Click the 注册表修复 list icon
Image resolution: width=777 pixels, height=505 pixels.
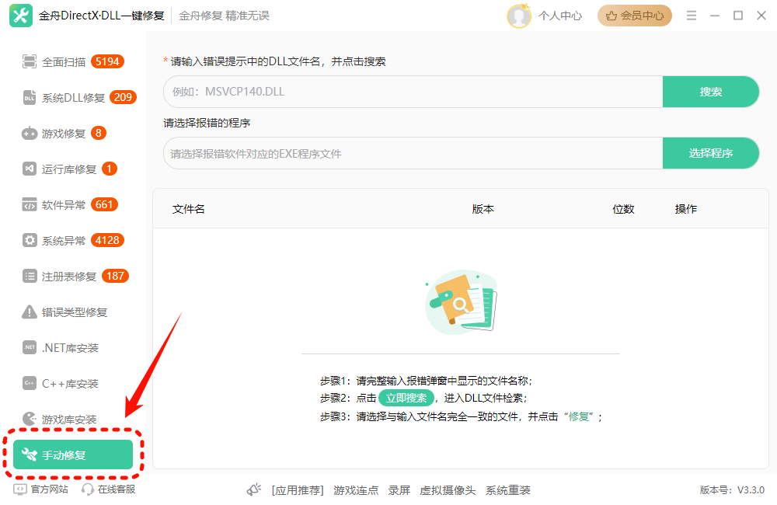30,276
